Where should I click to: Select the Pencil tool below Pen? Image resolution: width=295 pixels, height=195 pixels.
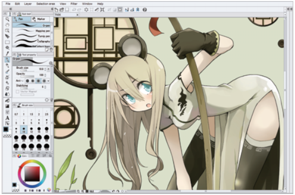[x=8, y=65]
